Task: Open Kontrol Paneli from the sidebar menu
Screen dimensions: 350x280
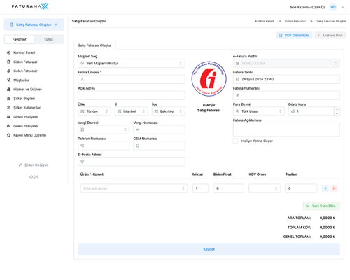Action: coord(24,52)
